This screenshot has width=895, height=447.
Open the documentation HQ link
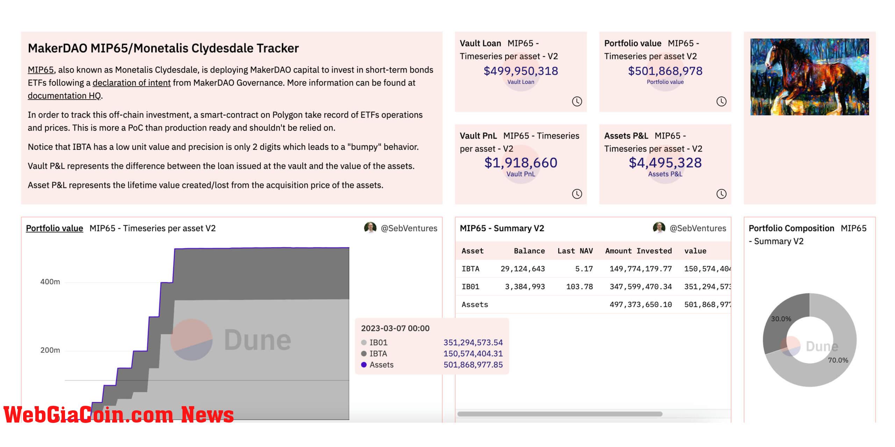(x=64, y=96)
